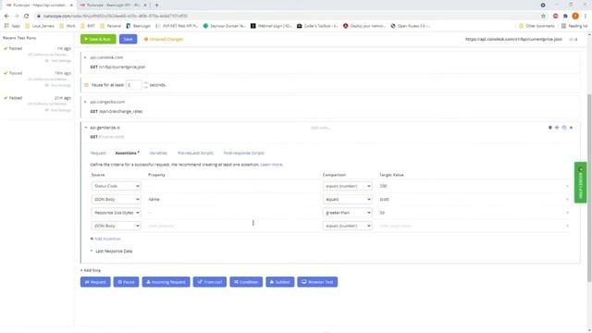Click the pause seconds stepper arrows
This screenshot has width=592, height=333.
[x=146, y=85]
